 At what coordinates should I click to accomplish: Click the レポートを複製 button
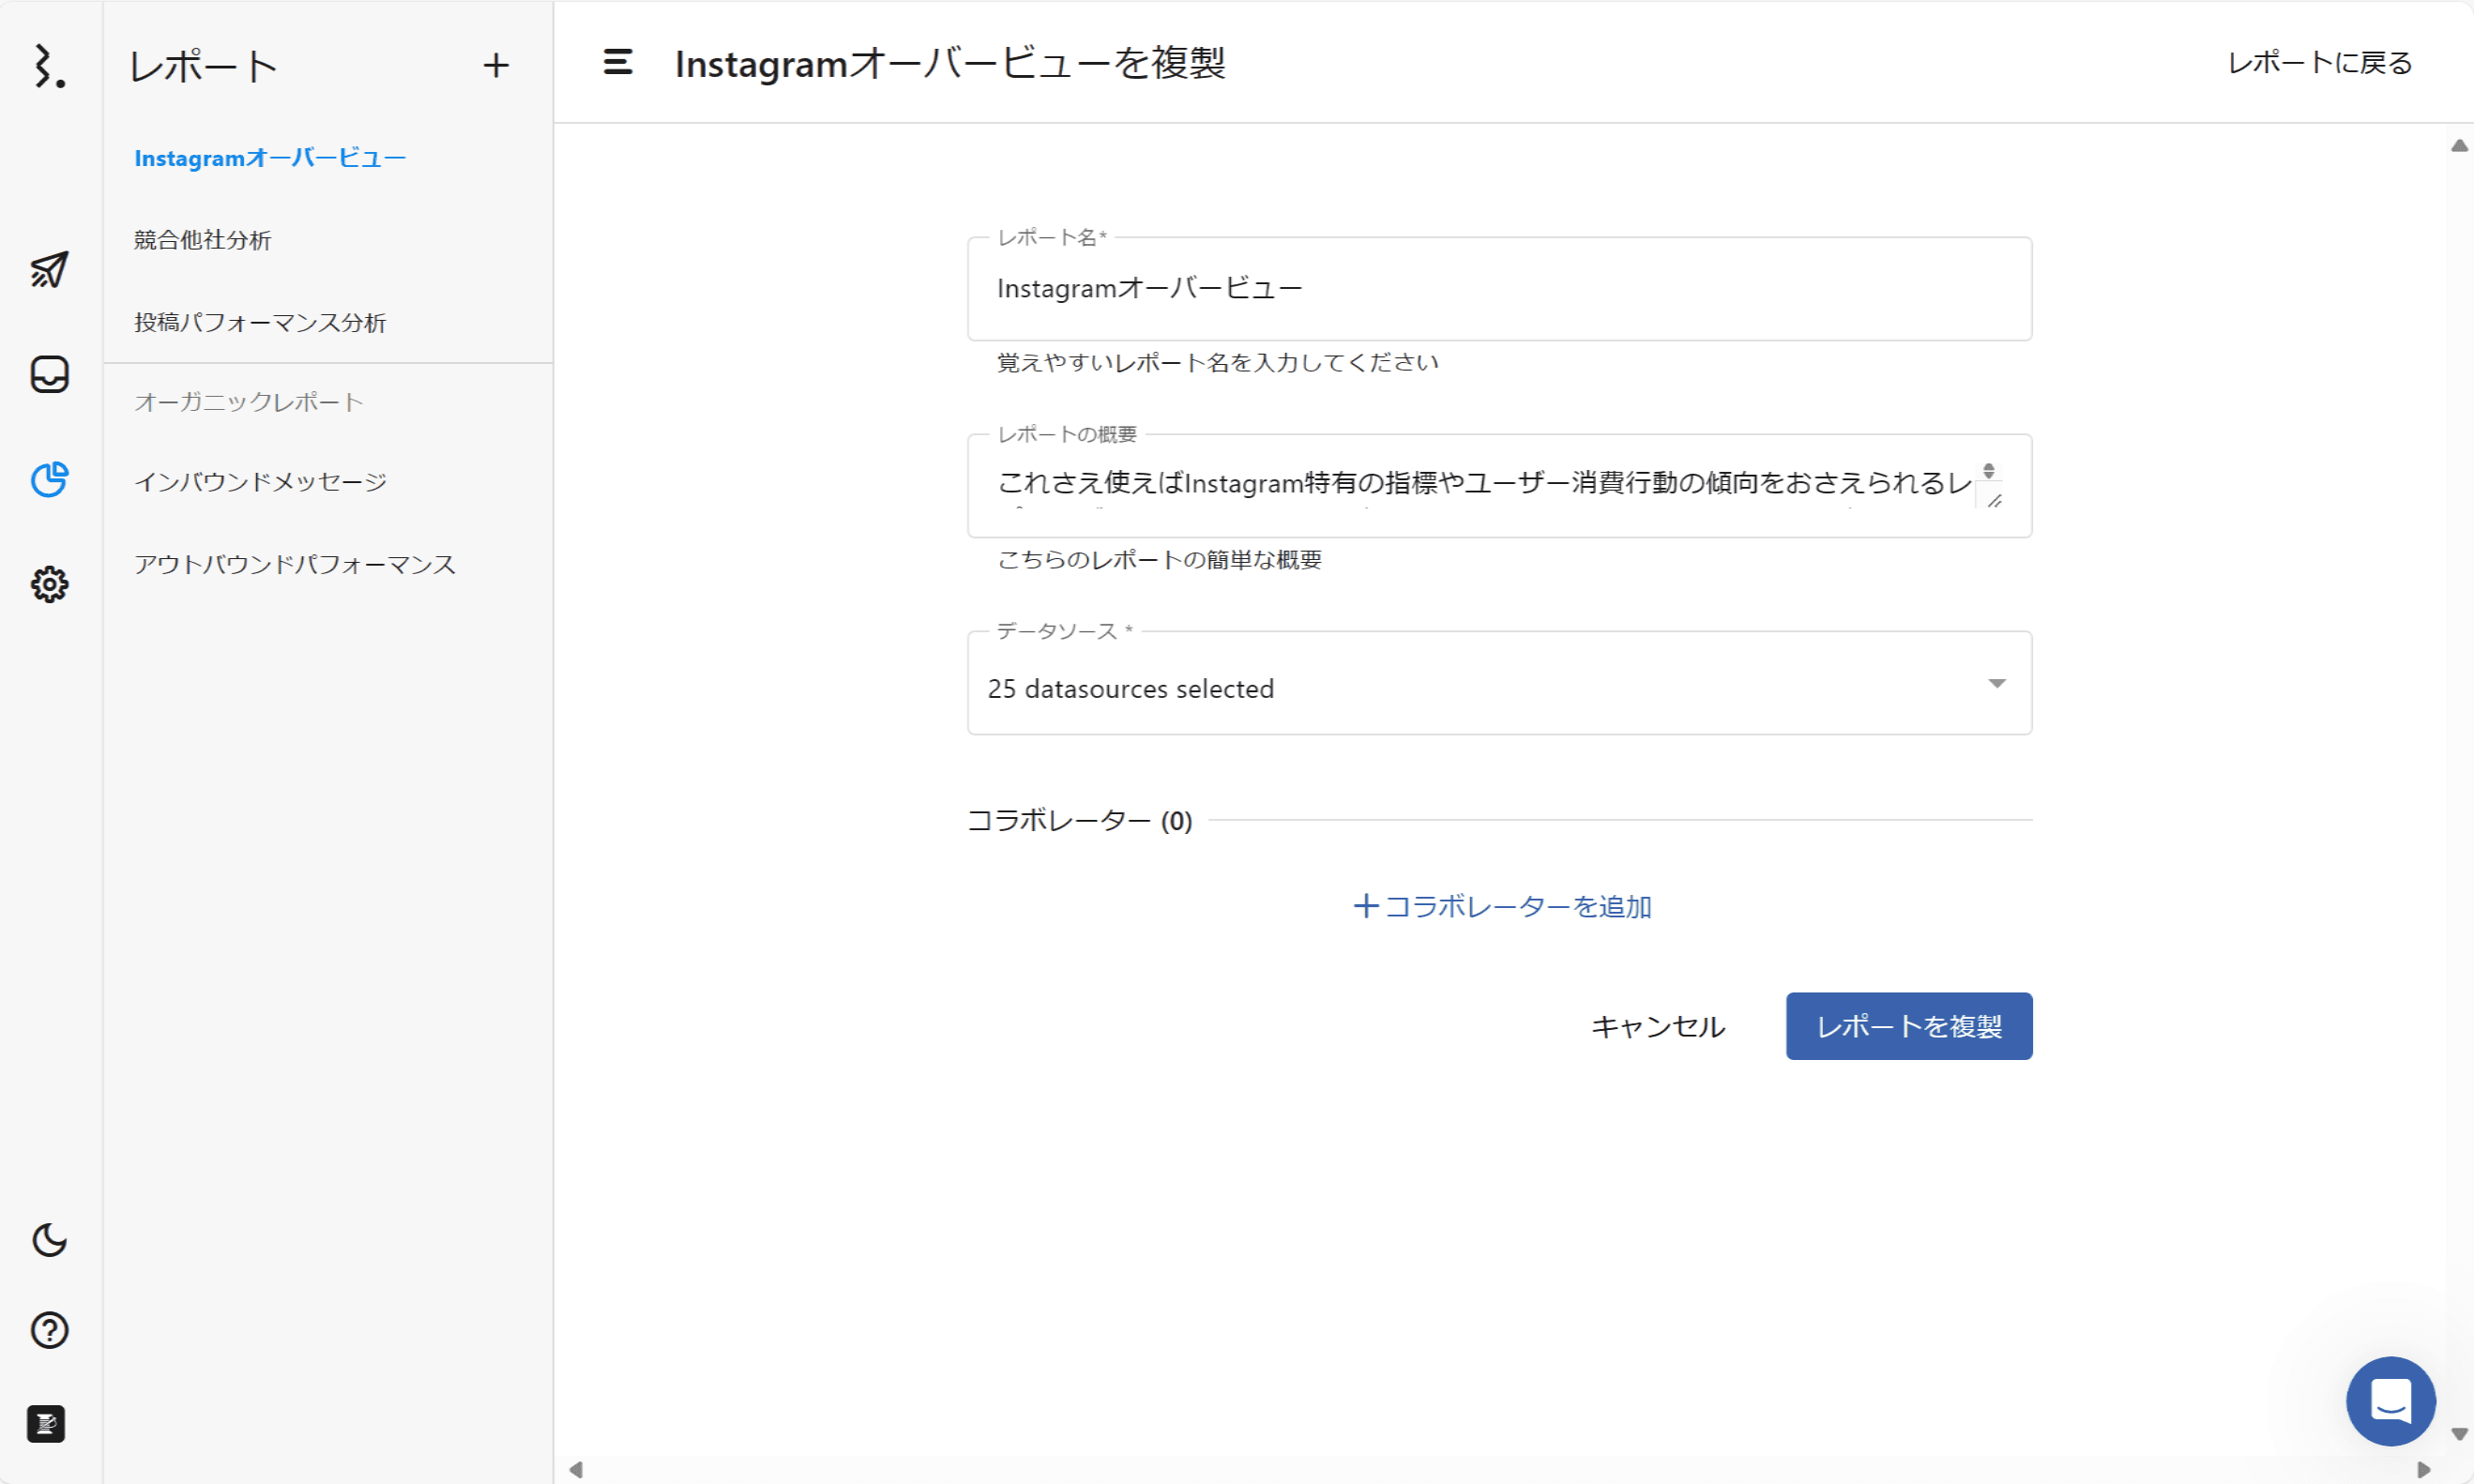[x=1908, y=1026]
